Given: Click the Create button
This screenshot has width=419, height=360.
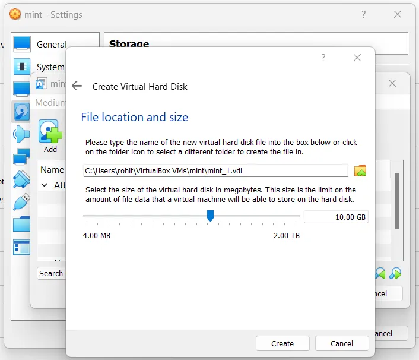Looking at the screenshot, I should pyautogui.click(x=282, y=343).
